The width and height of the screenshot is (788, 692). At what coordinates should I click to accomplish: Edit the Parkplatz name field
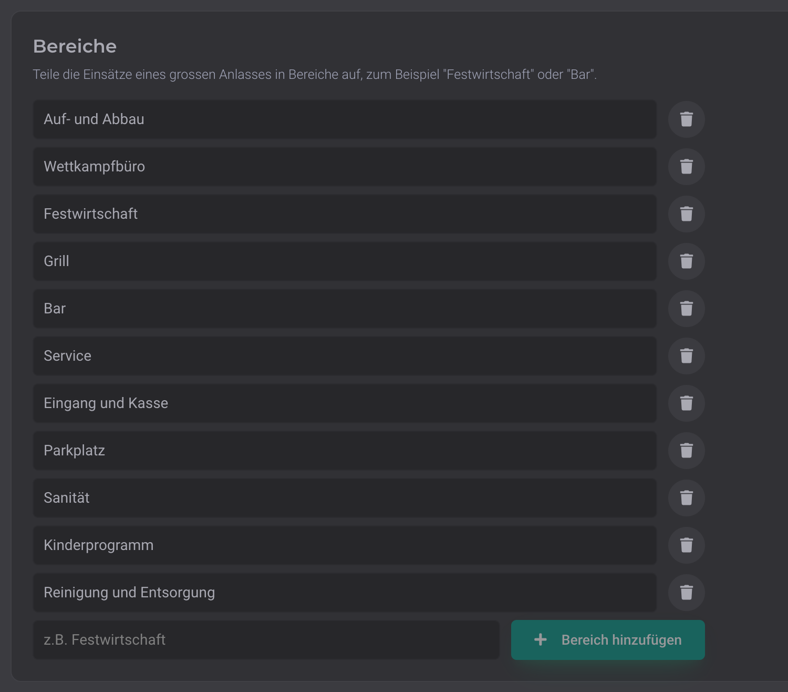point(345,451)
